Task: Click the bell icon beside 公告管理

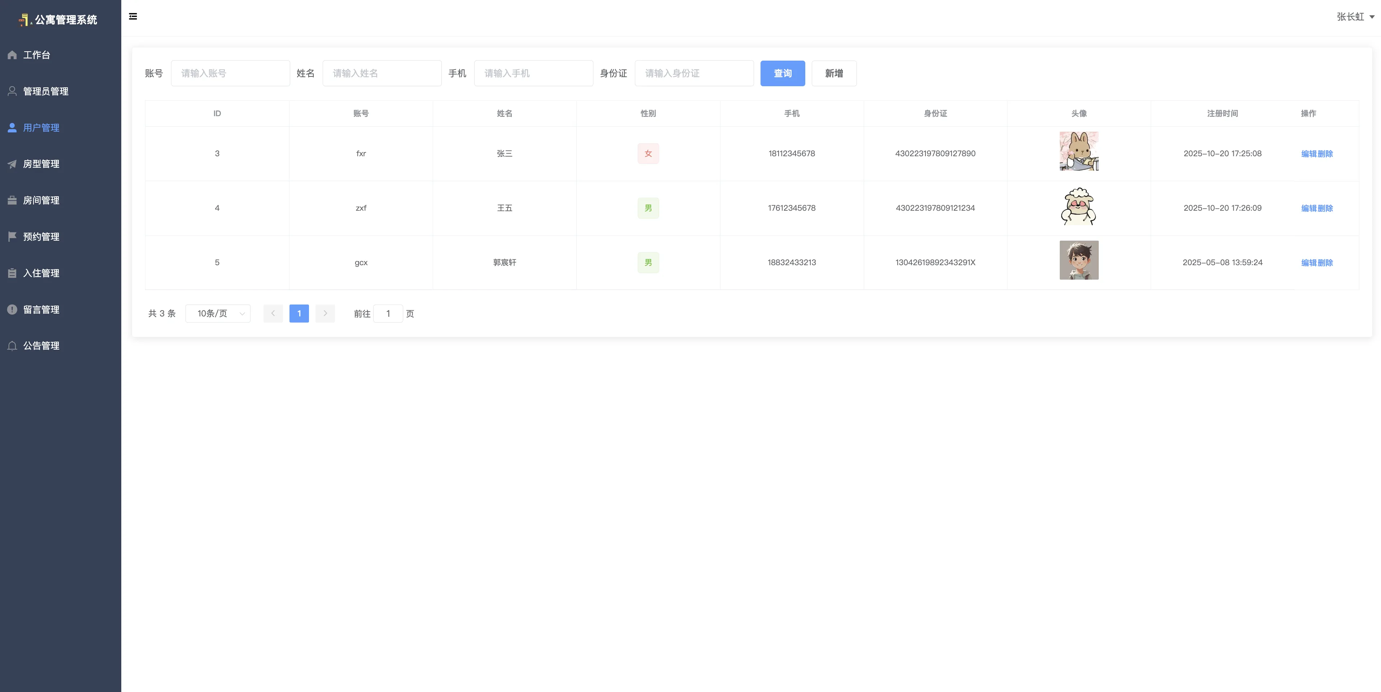Action: point(12,346)
